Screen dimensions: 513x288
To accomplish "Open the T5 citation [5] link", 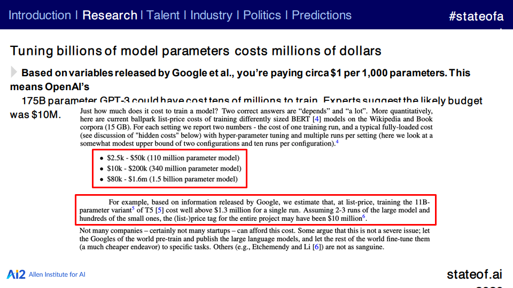I will pyautogui.click(x=159, y=210).
